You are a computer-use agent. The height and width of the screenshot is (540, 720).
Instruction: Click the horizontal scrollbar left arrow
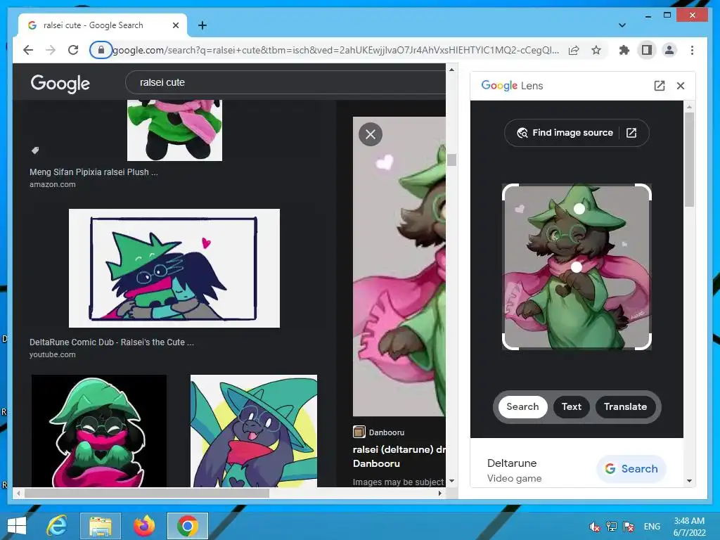[18, 493]
